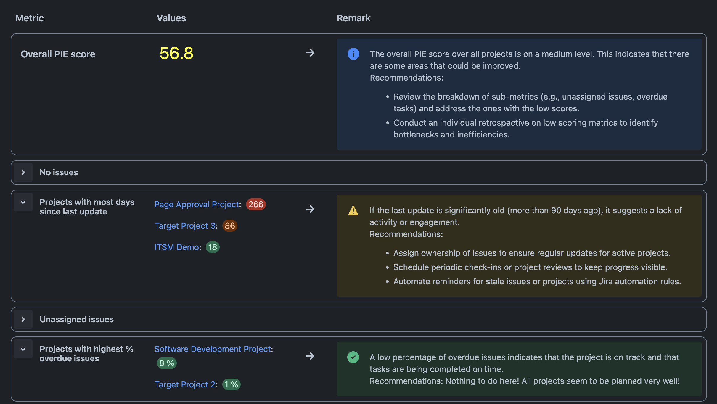Click the blue info icon in the PIE remark
This screenshot has height=404, width=717.
[x=353, y=54]
